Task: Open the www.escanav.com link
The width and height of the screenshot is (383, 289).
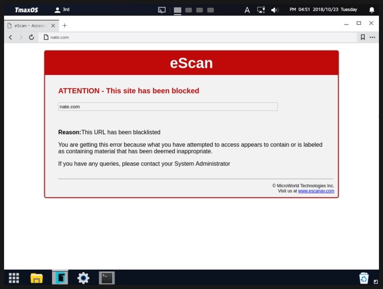Action: 316,191
